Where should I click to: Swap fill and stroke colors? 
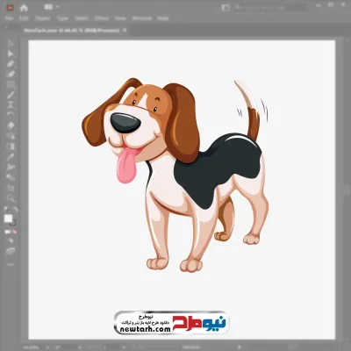[x=15, y=209]
